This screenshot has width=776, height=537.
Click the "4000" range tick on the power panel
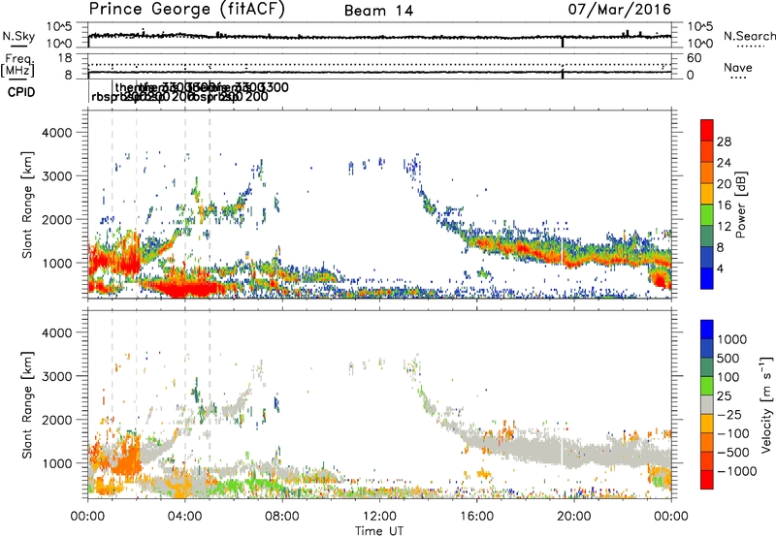click(x=56, y=133)
